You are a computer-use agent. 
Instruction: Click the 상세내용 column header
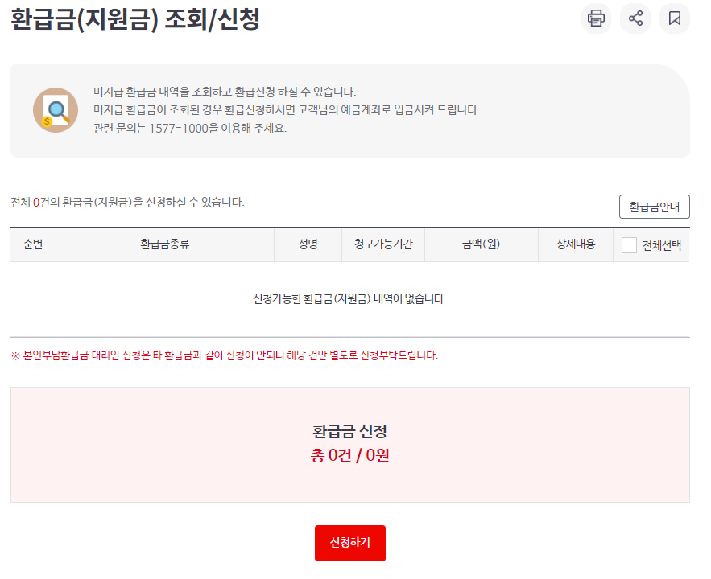[x=576, y=244]
